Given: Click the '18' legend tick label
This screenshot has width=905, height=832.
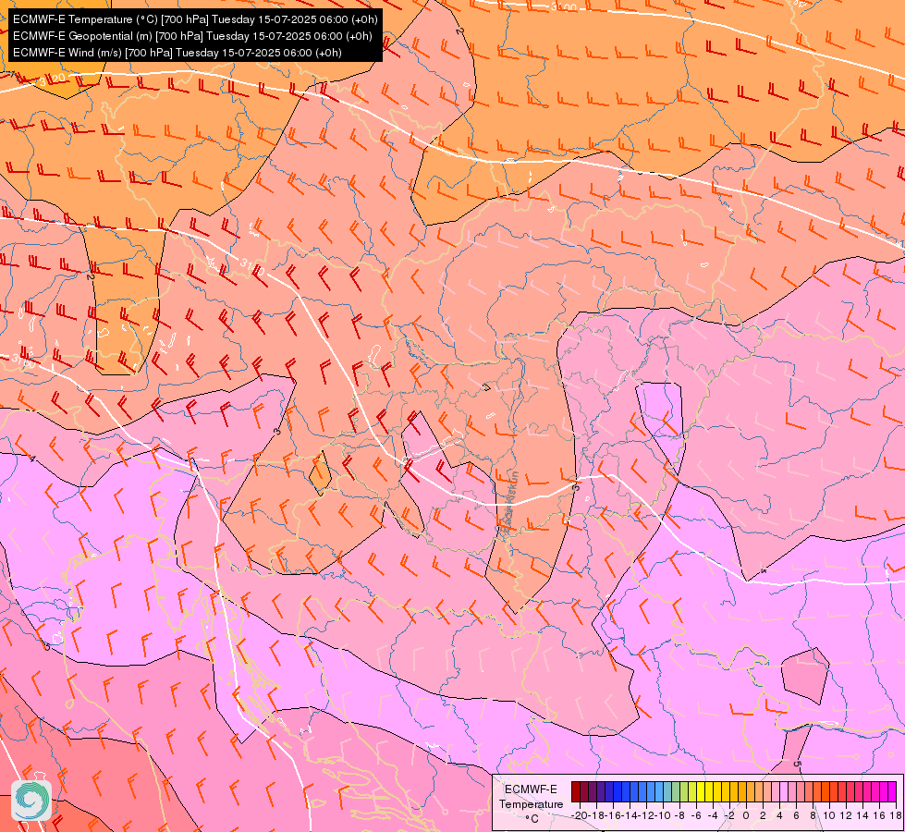Looking at the screenshot, I should pyautogui.click(x=894, y=816).
